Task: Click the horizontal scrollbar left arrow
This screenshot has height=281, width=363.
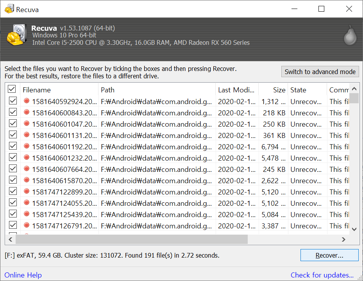Action: click(11, 239)
